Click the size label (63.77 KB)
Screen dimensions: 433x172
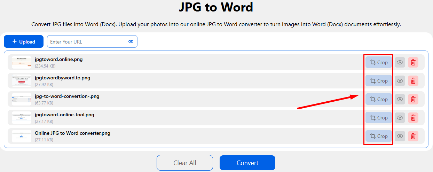coord(44,103)
